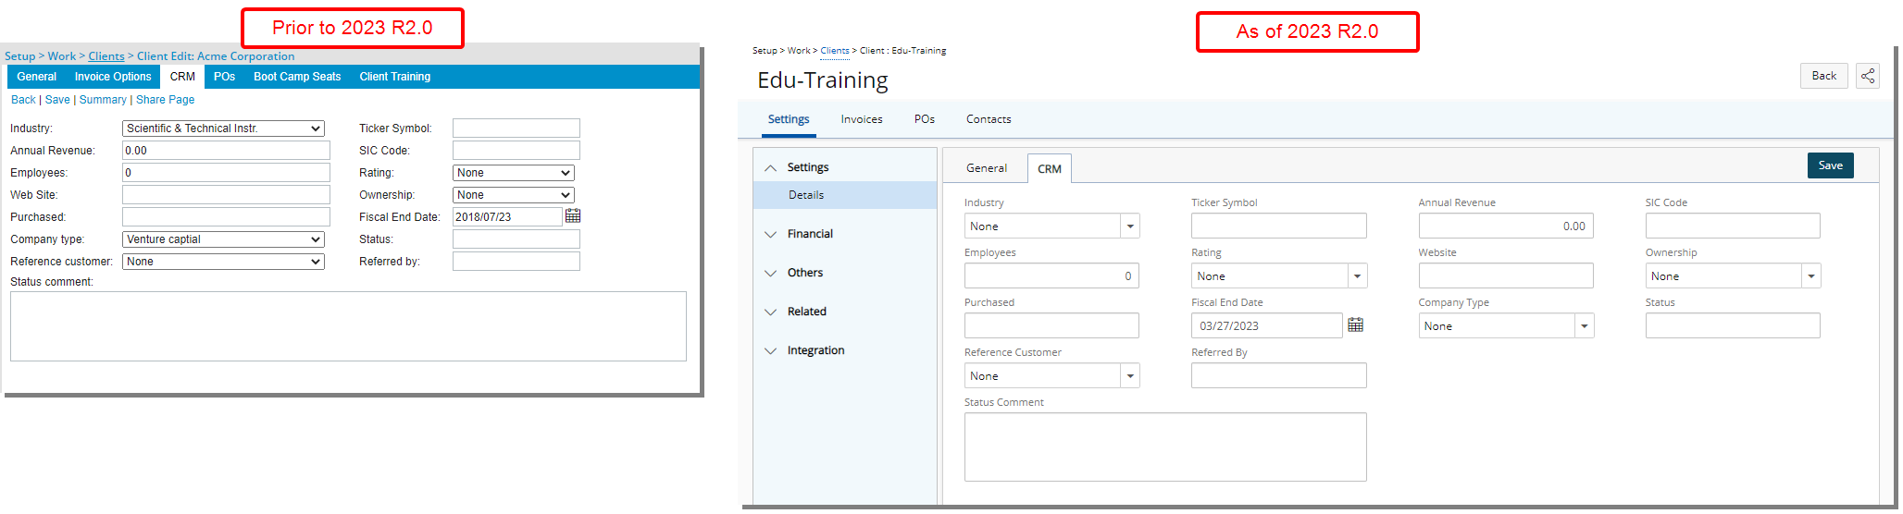Open Industry dropdown showing Scientific & Technical Instr.
The width and height of the screenshot is (1903, 514).
[x=223, y=128]
